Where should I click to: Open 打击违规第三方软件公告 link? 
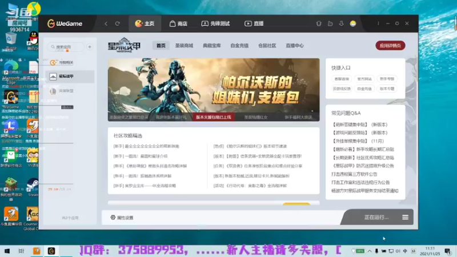tap(354, 174)
